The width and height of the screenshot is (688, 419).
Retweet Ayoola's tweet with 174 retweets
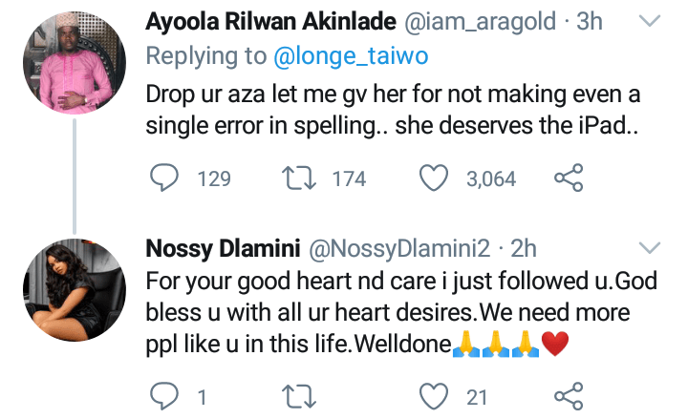(x=303, y=178)
